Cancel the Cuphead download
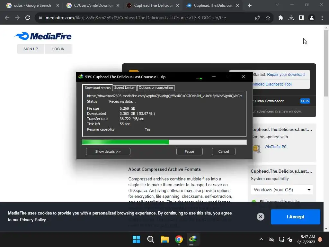This screenshot has height=247, width=329. [x=224, y=151]
